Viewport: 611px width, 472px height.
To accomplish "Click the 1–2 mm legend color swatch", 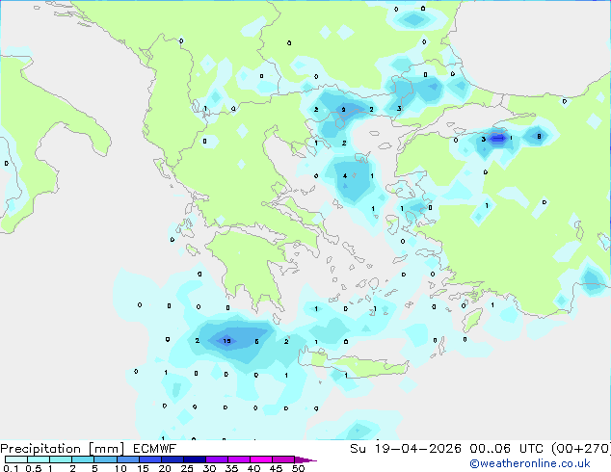I will click(x=61, y=459).
